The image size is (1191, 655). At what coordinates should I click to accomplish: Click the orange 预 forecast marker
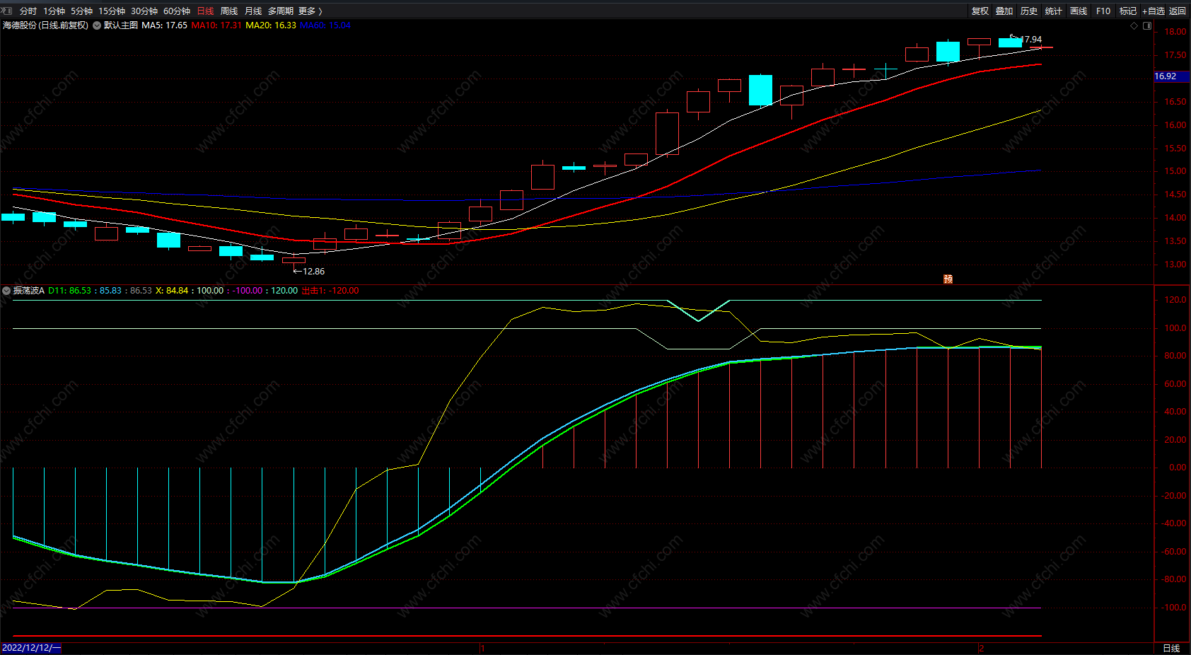coord(948,279)
